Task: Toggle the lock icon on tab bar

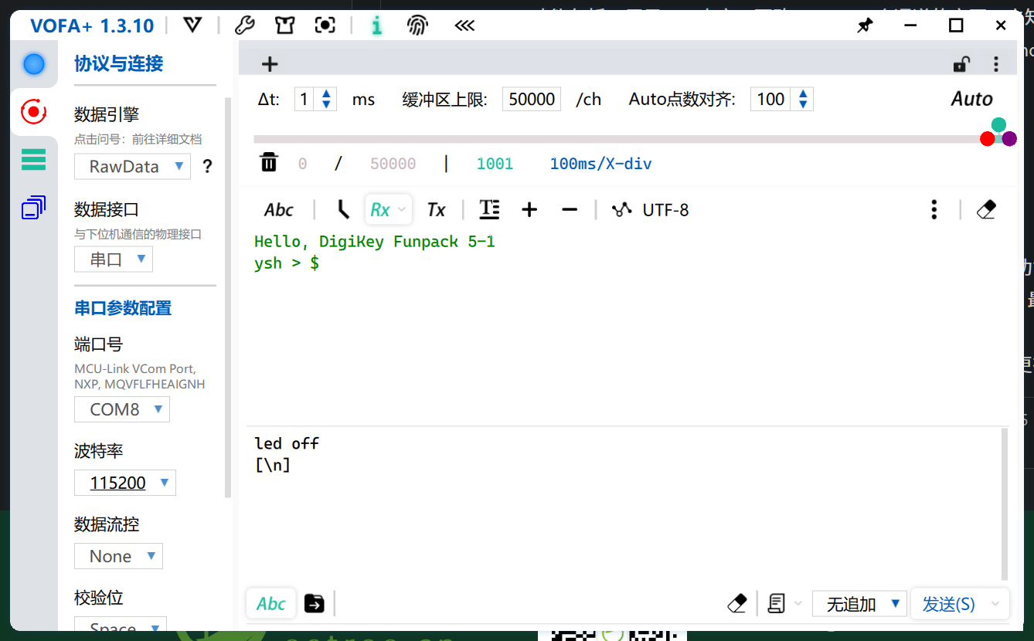Action: pyautogui.click(x=960, y=64)
